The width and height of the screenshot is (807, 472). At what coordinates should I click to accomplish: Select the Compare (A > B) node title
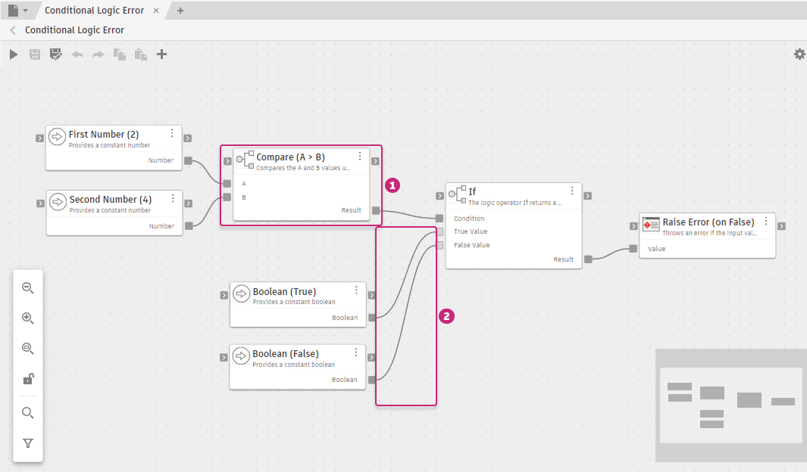coord(290,157)
